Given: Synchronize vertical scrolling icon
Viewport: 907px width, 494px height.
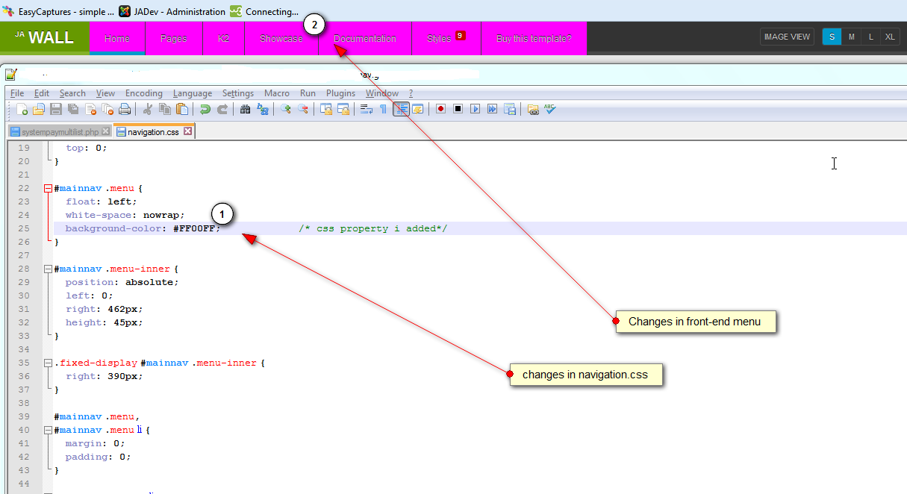Looking at the screenshot, I should tap(326, 109).
